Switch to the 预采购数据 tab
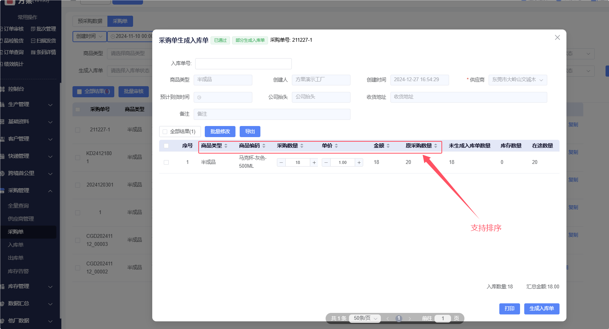The height and width of the screenshot is (329, 609). pos(90,21)
